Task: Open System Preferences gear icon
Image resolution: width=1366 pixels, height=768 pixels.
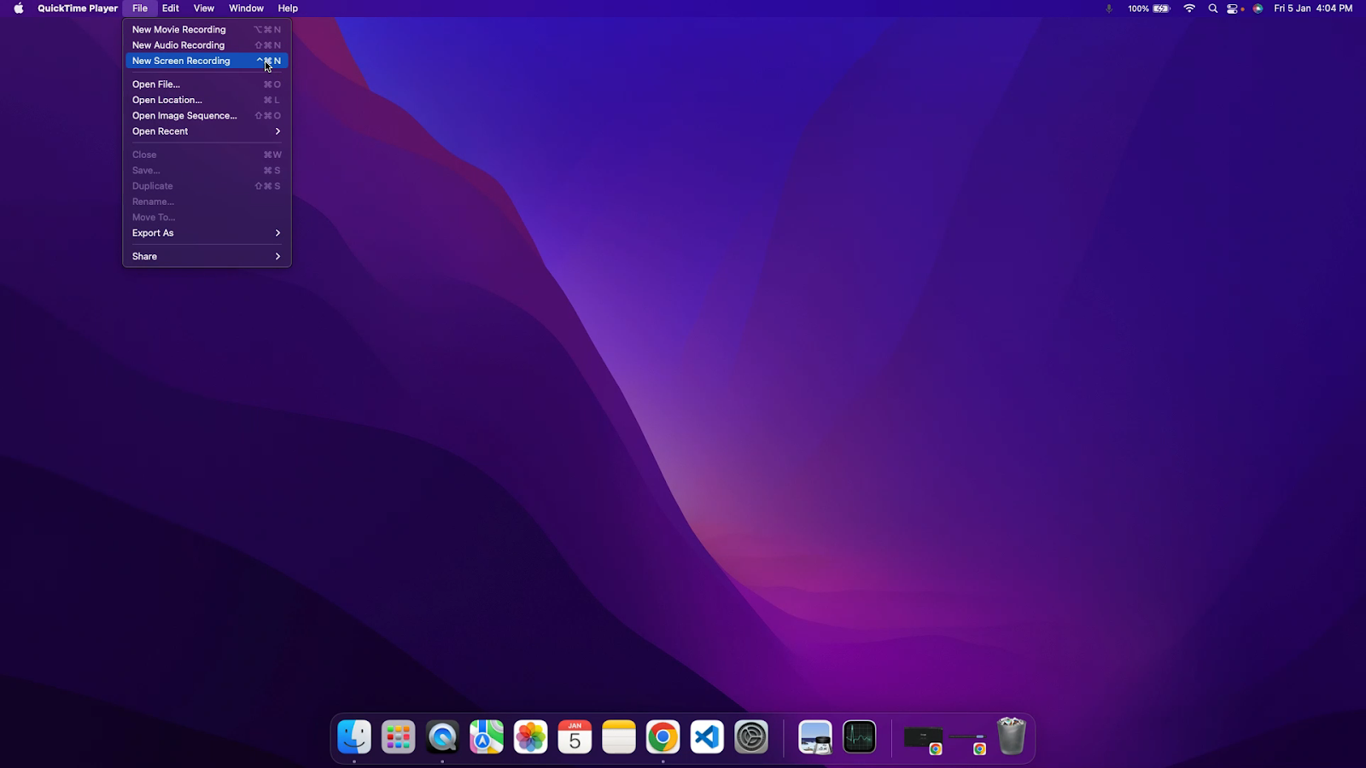Action: click(751, 736)
